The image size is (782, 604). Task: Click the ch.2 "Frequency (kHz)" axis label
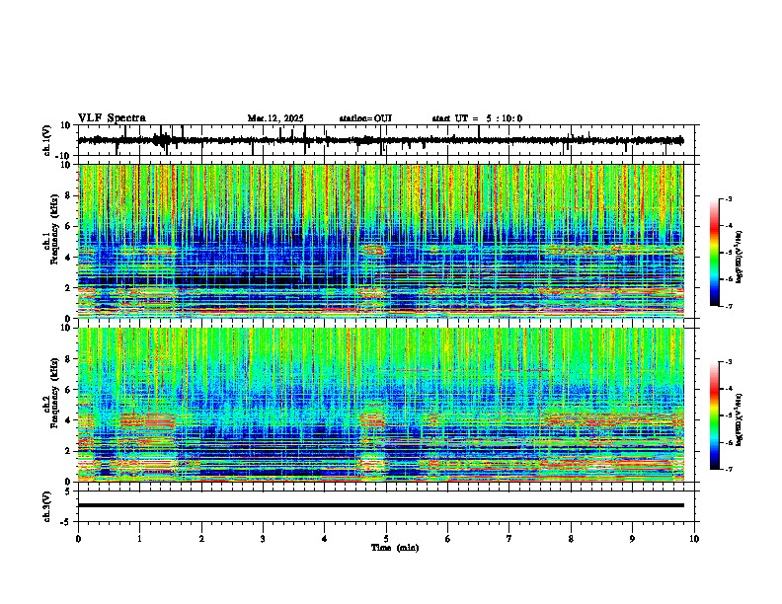click(x=54, y=393)
